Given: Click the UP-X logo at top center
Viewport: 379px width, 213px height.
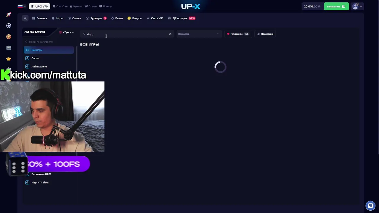Looking at the screenshot, I should [191, 6].
